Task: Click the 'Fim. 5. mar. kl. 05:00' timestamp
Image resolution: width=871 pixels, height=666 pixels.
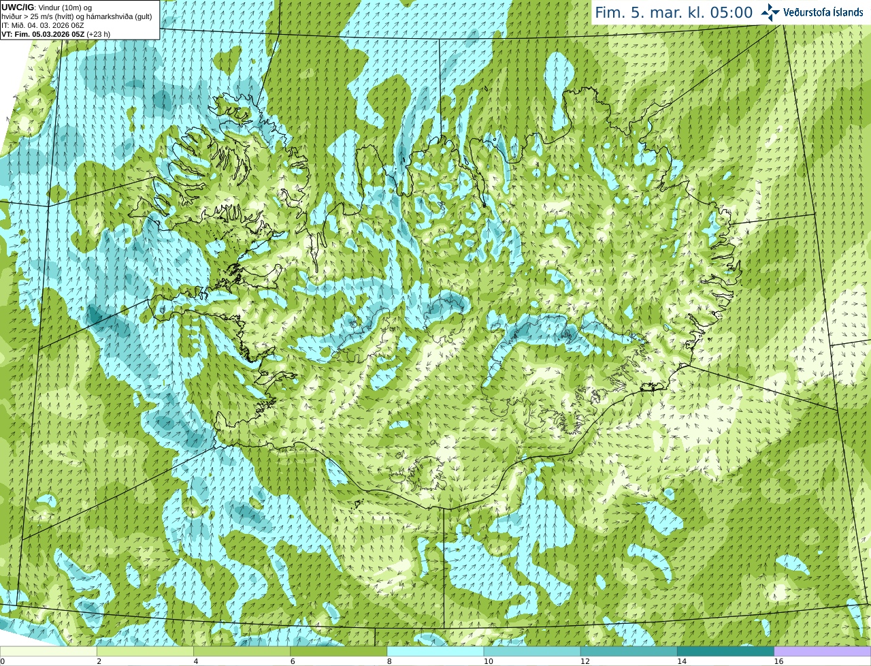Action: coord(674,12)
